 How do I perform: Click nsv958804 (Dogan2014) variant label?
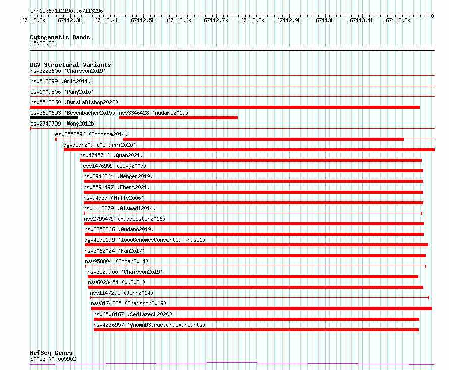(x=117, y=261)
